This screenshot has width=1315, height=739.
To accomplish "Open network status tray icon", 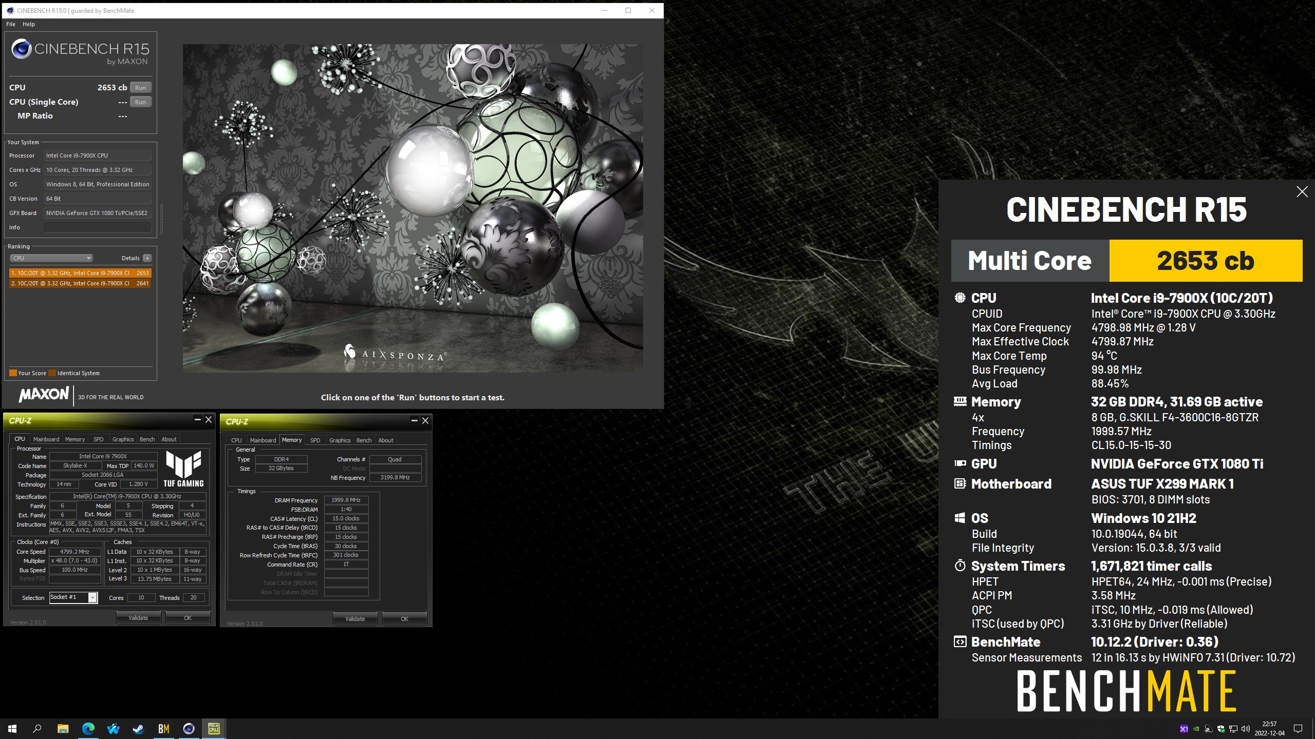I will 1233,729.
